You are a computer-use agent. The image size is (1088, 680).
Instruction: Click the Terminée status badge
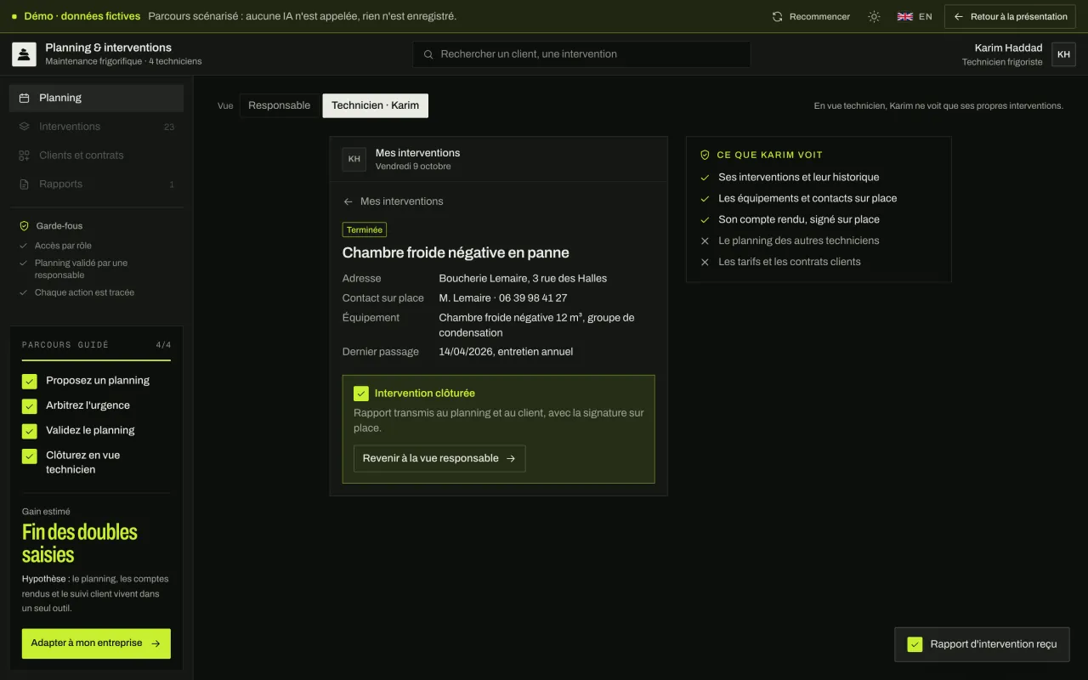click(x=365, y=229)
